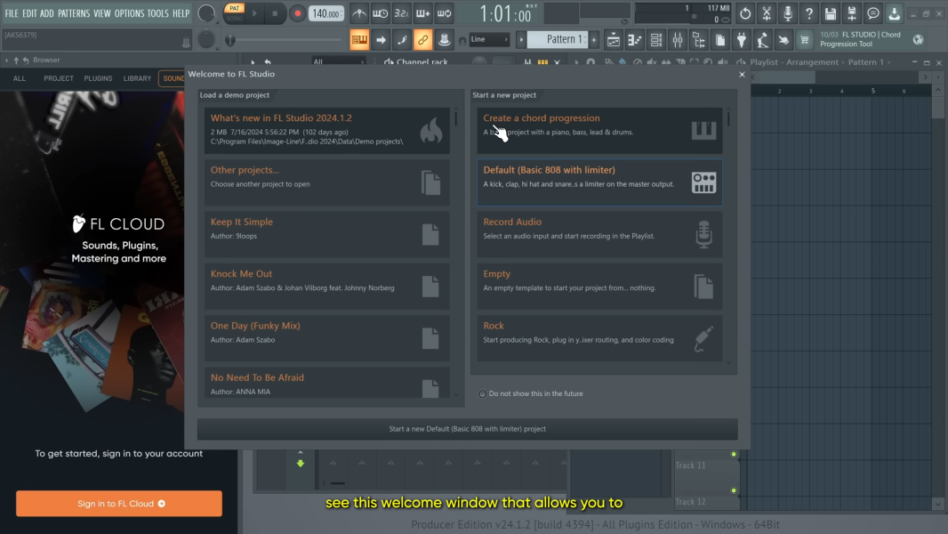
Task: Click the one-click audio recording microphone icon
Action: (788, 13)
